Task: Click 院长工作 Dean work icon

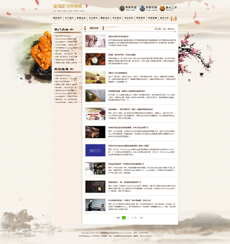Action: (x=162, y=8)
